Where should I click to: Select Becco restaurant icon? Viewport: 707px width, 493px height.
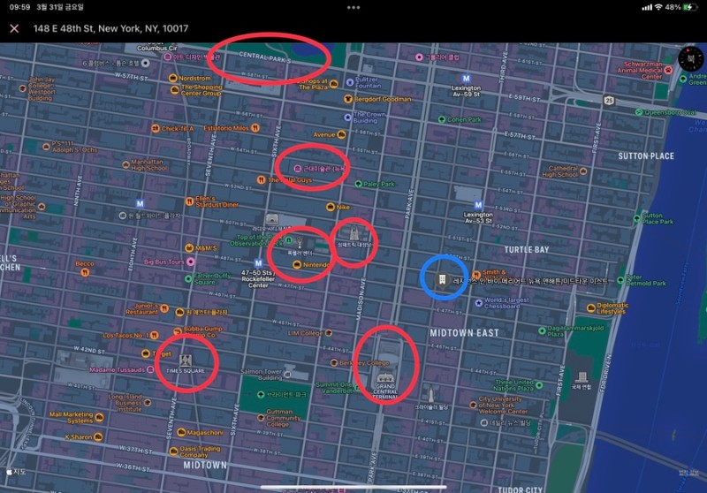pos(85,272)
